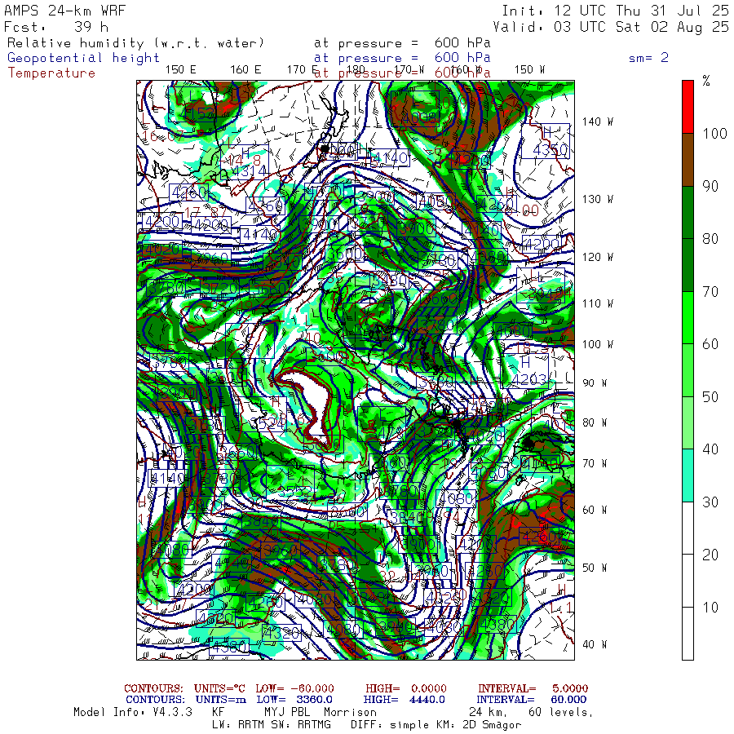Click the 'HIGH= 4440.0' height contour text
The image size is (734, 734).
click(405, 700)
